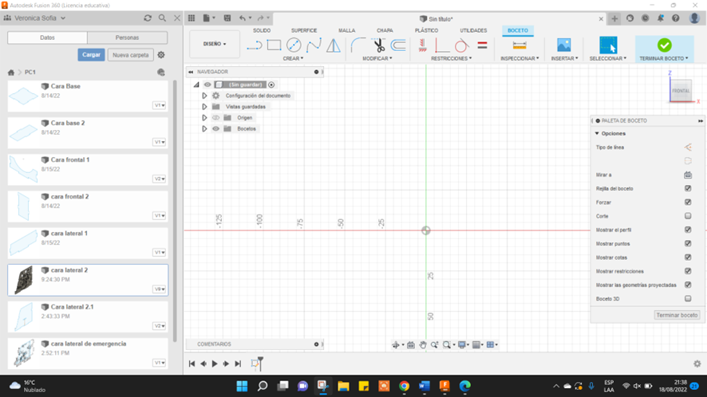Screen dimensions: 707x397
Task: Save the document using toolbar icon
Action: tap(227, 18)
